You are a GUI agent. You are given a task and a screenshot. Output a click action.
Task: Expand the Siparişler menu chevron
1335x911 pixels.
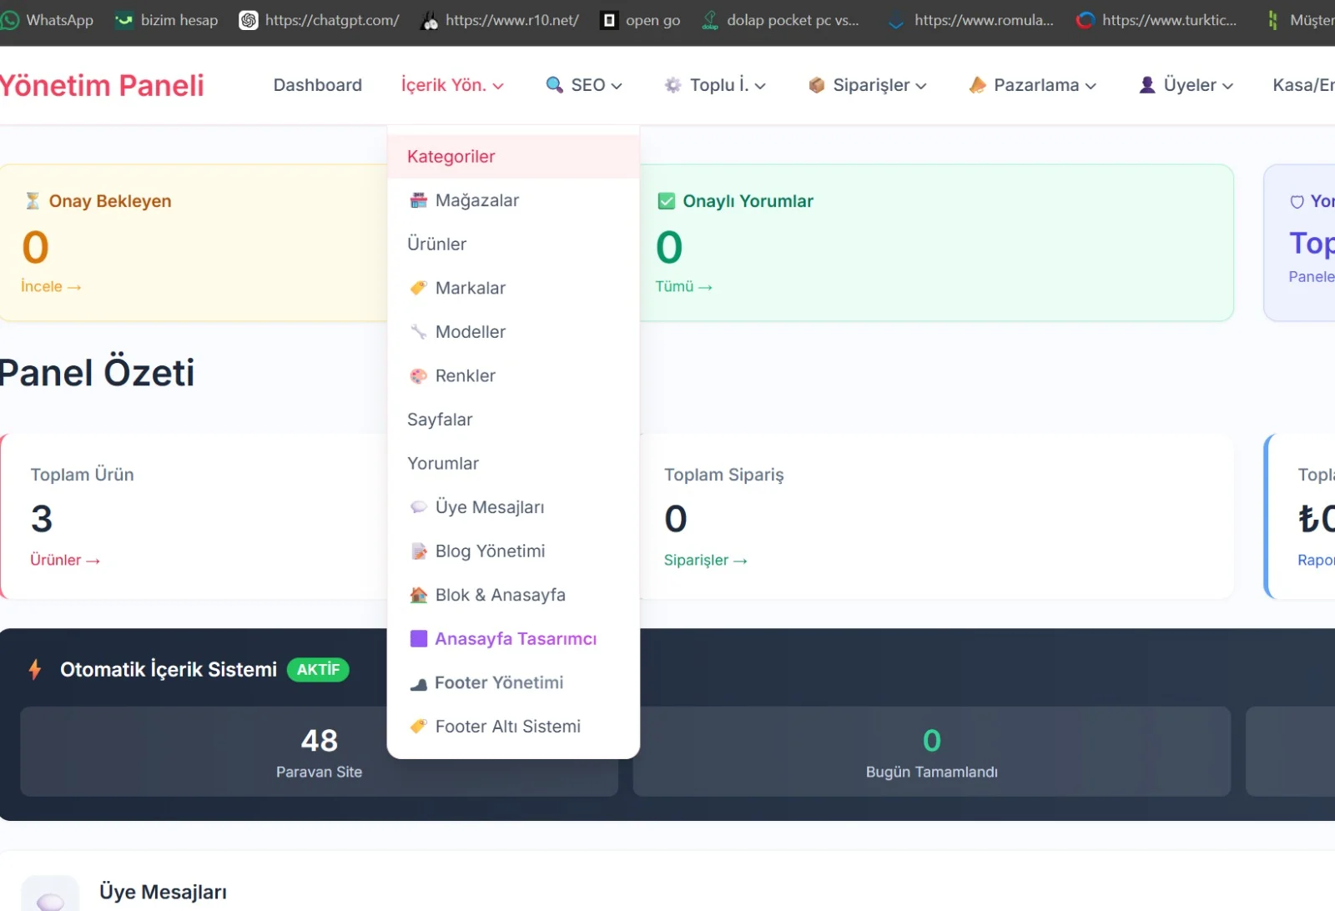921,86
